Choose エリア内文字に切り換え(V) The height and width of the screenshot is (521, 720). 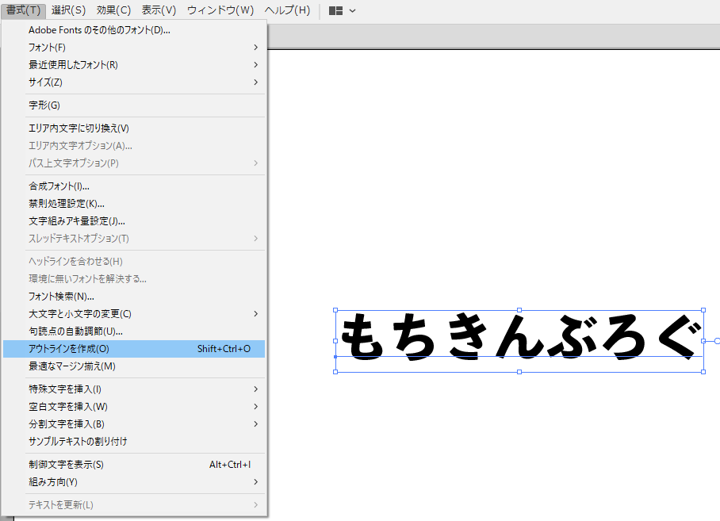pos(134,128)
